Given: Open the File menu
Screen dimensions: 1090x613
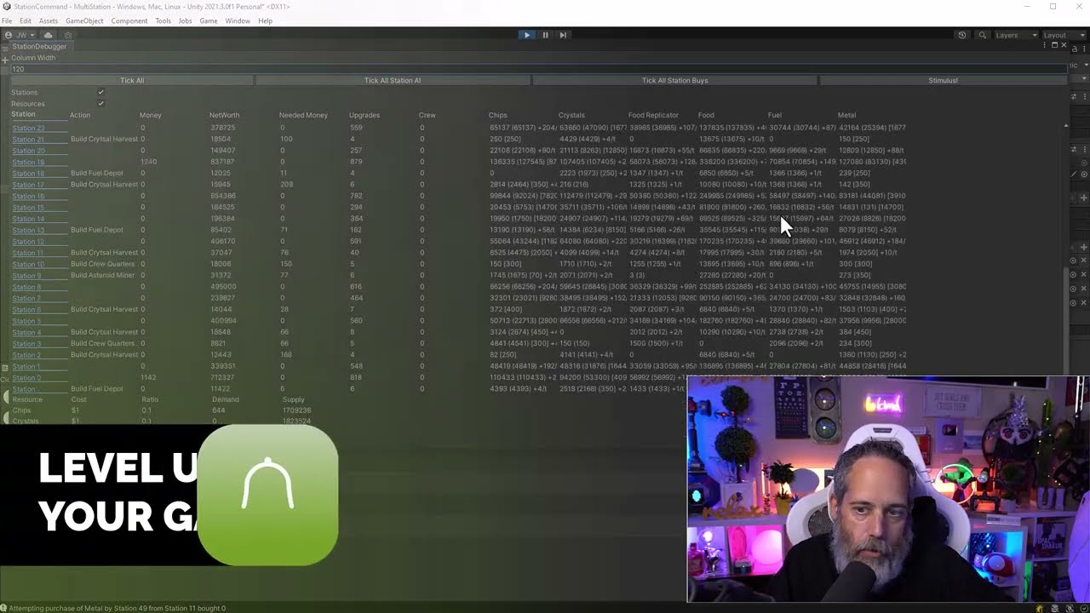Looking at the screenshot, I should 7,20.
